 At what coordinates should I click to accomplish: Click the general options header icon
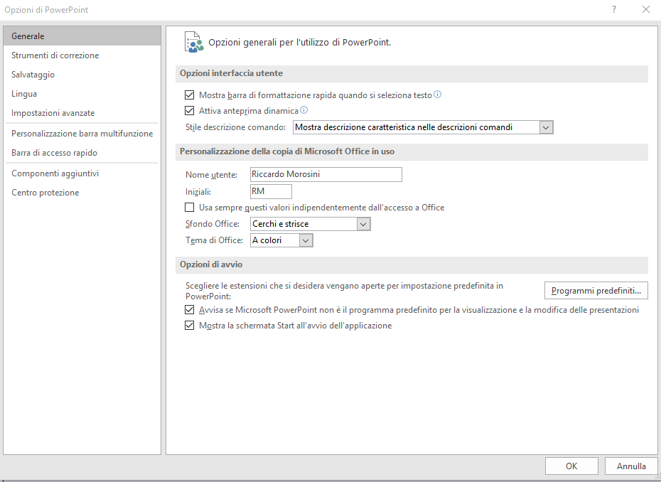[194, 42]
